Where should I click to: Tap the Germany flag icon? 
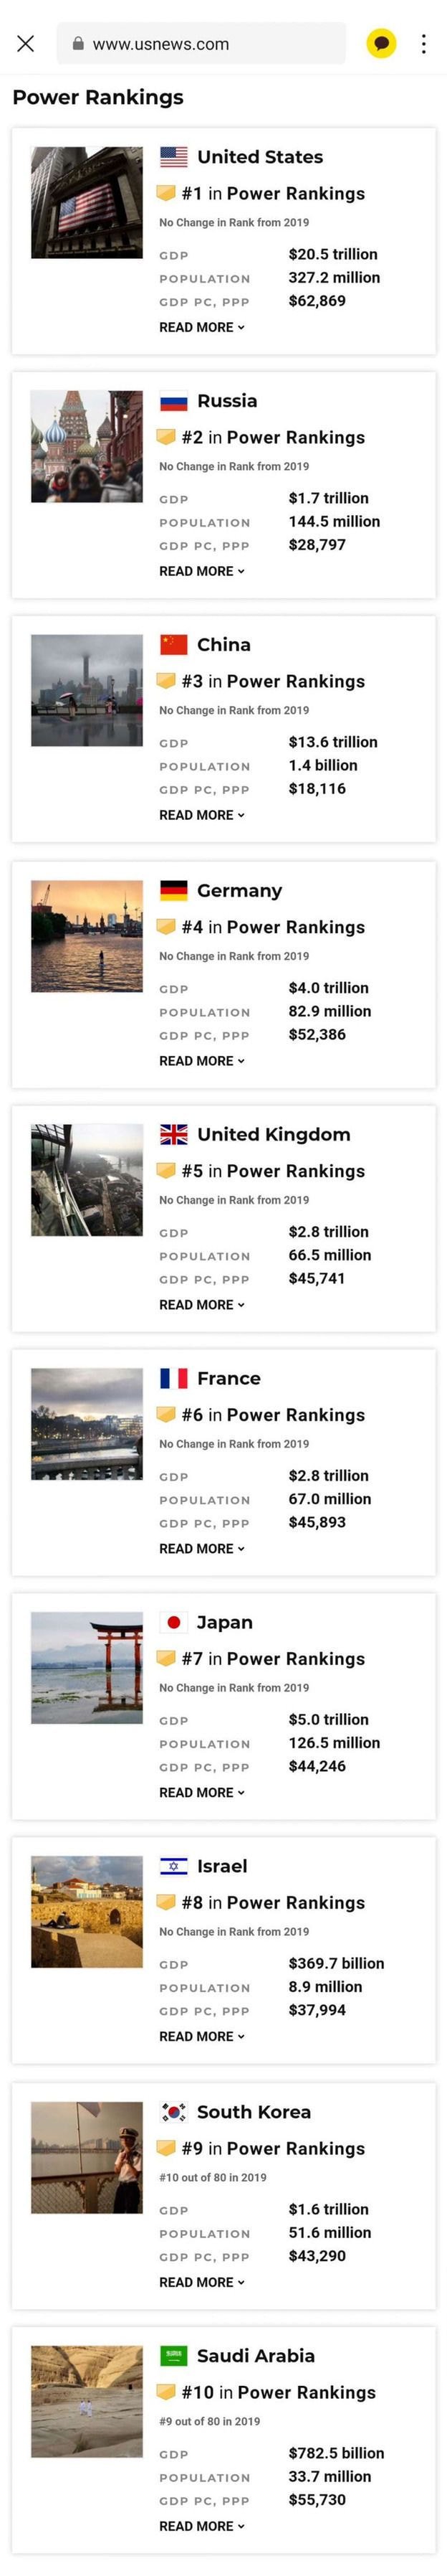[x=173, y=890]
